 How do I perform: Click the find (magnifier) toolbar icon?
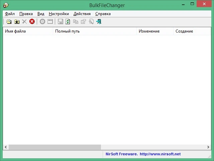91,21
